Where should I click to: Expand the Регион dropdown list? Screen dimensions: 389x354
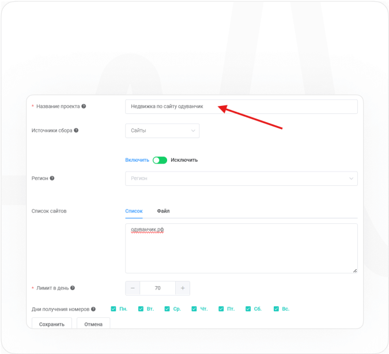[241, 178]
